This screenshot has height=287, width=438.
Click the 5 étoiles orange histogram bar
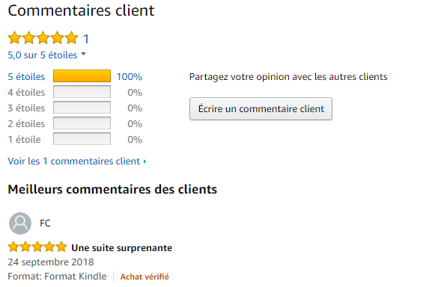pos(82,76)
